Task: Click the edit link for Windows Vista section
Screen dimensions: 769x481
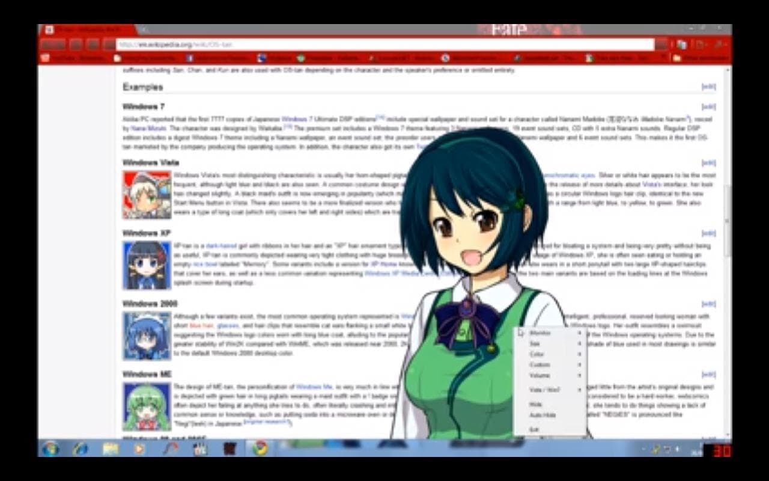Action: click(708, 163)
